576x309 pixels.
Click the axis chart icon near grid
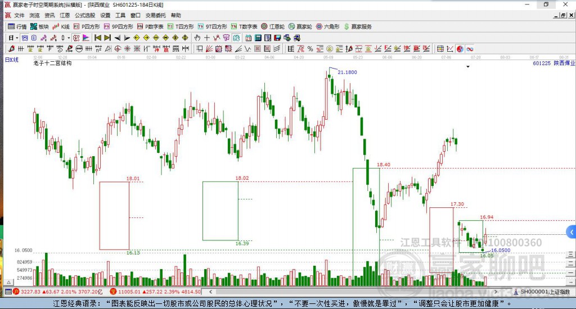pyautogui.click(x=450, y=49)
